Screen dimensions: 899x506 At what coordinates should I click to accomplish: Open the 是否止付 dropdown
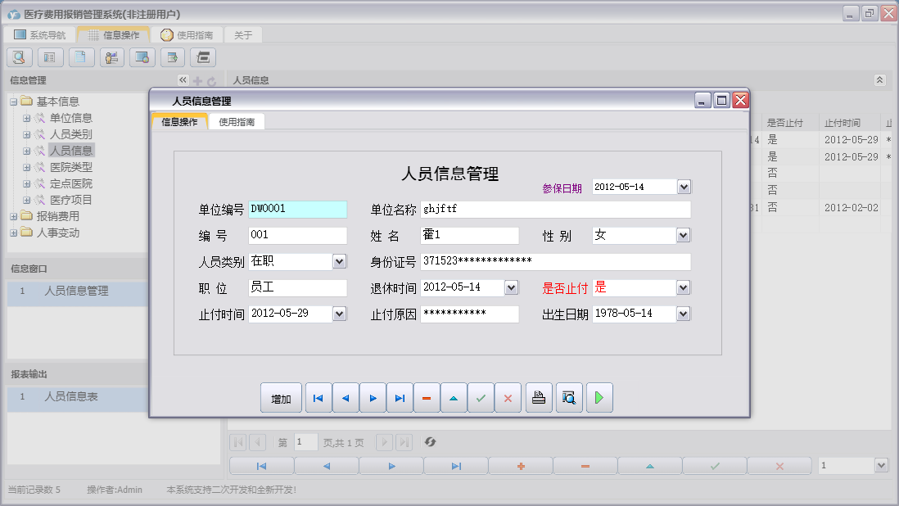tap(684, 287)
